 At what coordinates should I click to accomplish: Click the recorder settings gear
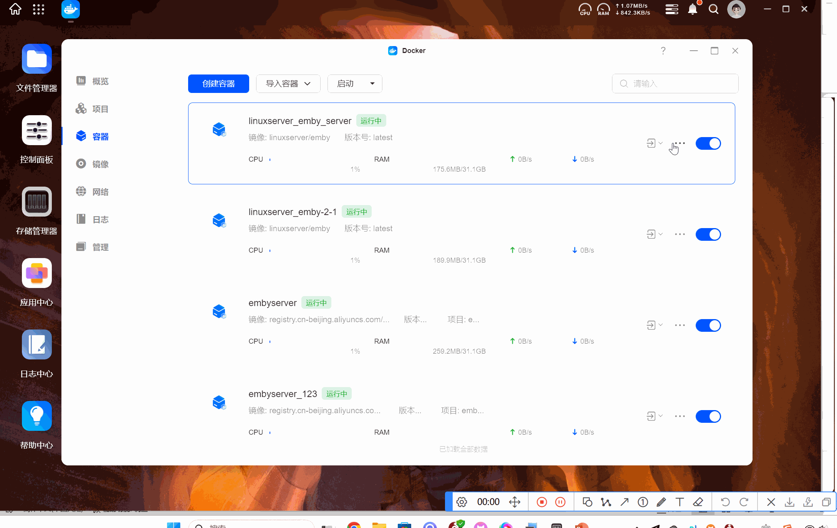462,502
